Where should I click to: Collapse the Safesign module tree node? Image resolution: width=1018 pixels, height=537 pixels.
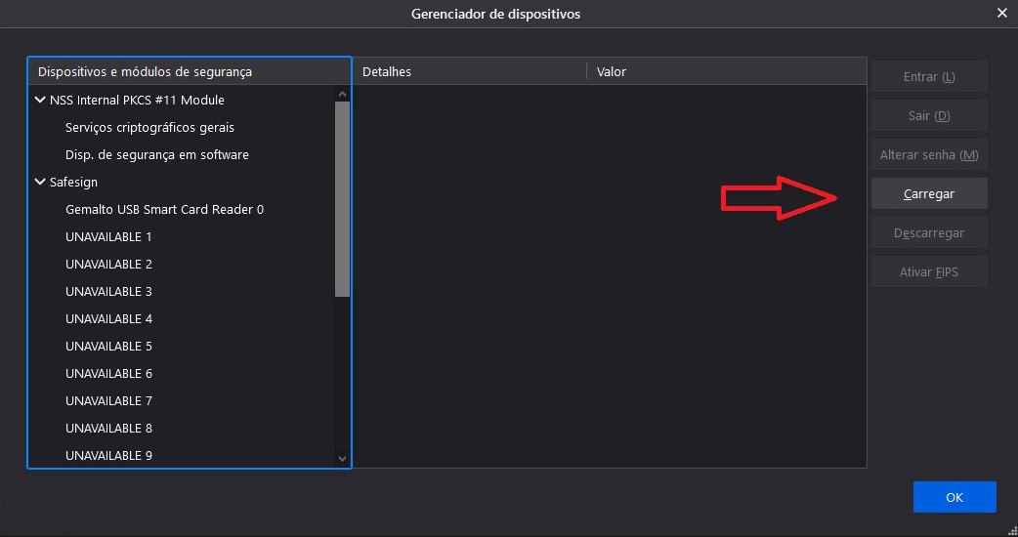coord(40,182)
